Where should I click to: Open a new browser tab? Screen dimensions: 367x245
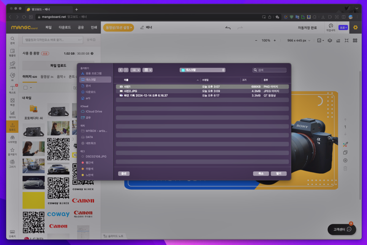coord(76,9)
